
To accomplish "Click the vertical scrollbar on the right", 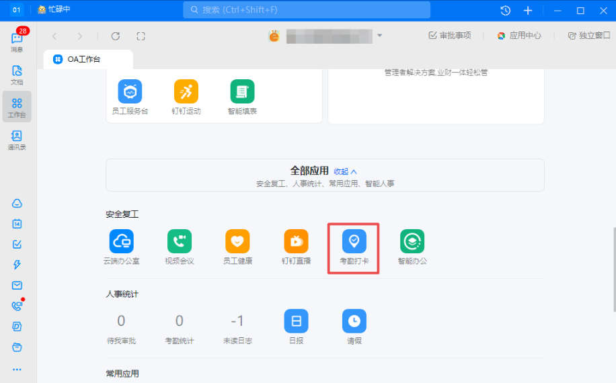I will click(614, 269).
